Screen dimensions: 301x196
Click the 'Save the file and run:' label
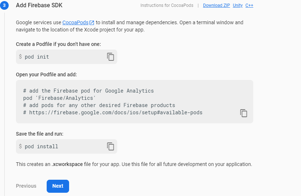pyautogui.click(x=39, y=134)
